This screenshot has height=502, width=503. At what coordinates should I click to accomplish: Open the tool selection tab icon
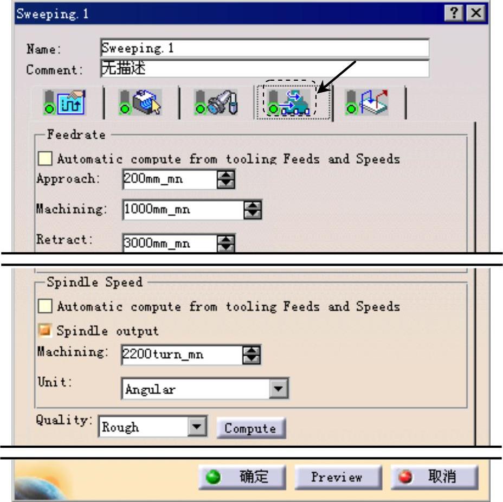click(216, 102)
